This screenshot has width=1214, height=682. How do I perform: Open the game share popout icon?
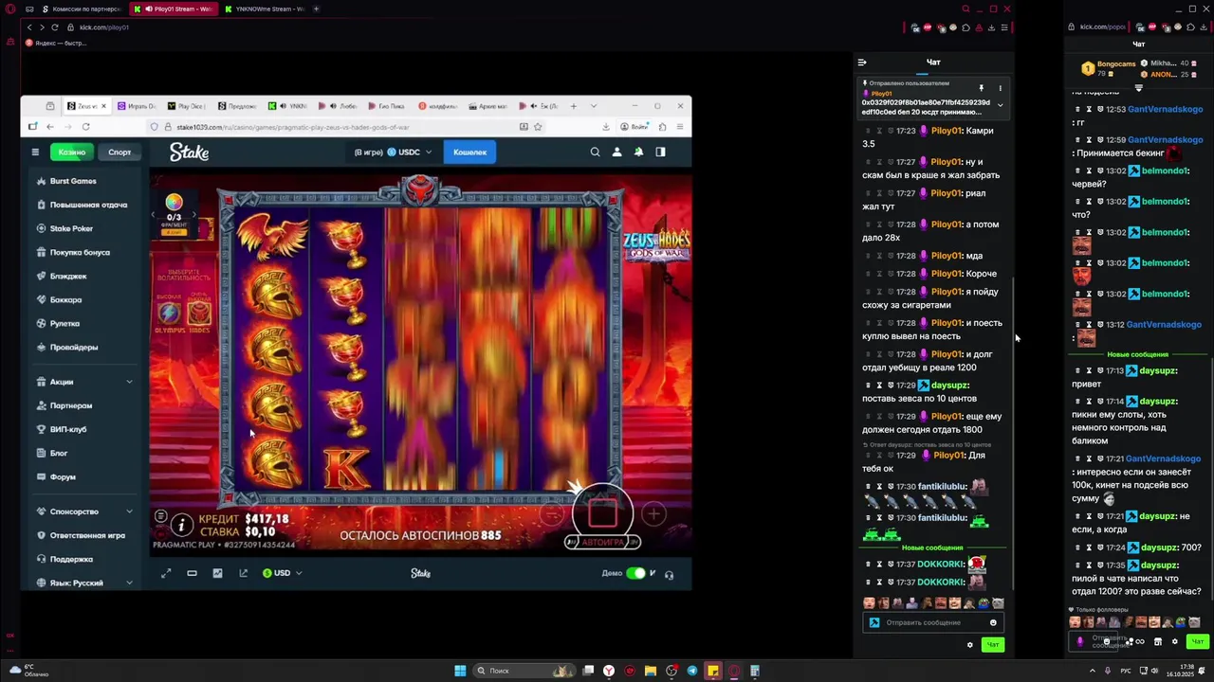click(243, 573)
